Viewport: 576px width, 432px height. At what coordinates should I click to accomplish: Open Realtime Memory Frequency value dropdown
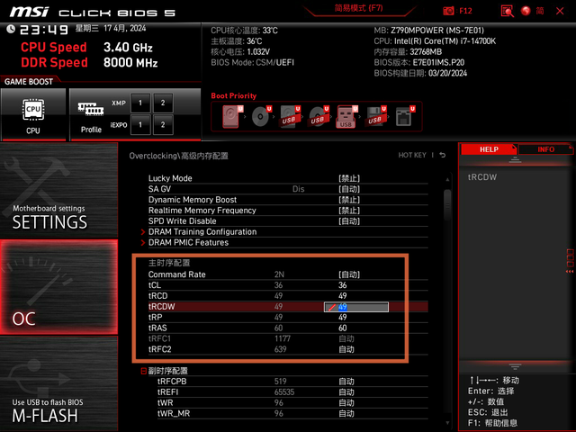point(349,211)
